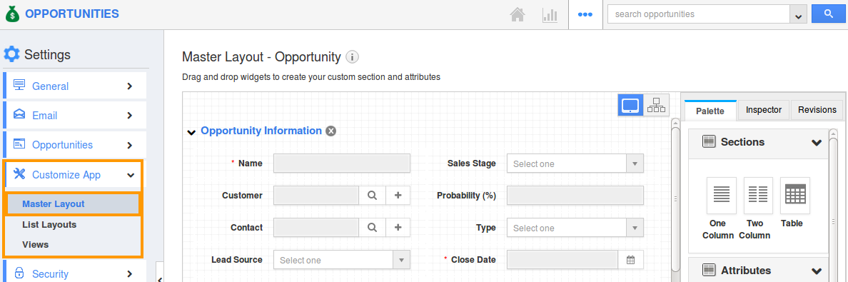
Task: Go to the home icon
Action: (x=518, y=14)
